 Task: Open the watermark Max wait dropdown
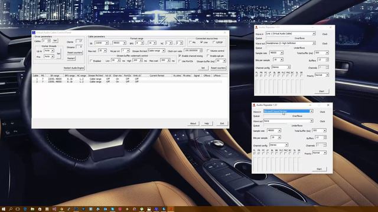coord(165,60)
